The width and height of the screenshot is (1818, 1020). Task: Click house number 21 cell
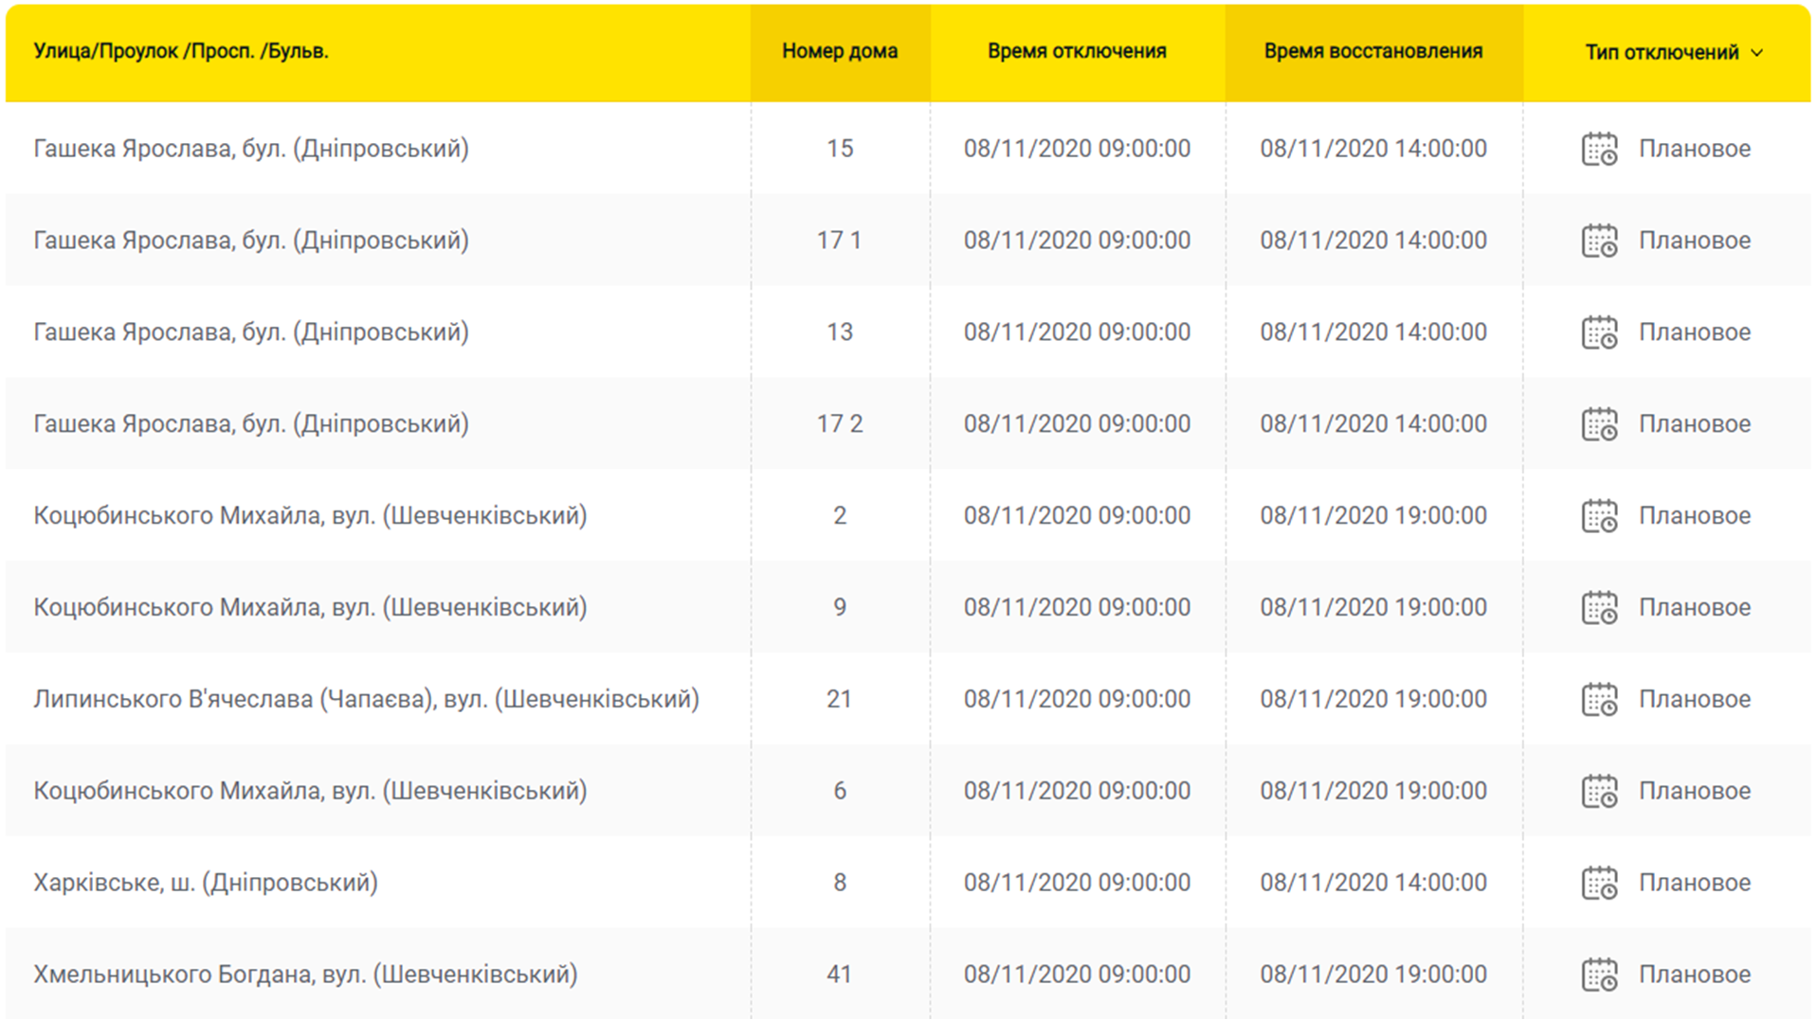coord(839,699)
